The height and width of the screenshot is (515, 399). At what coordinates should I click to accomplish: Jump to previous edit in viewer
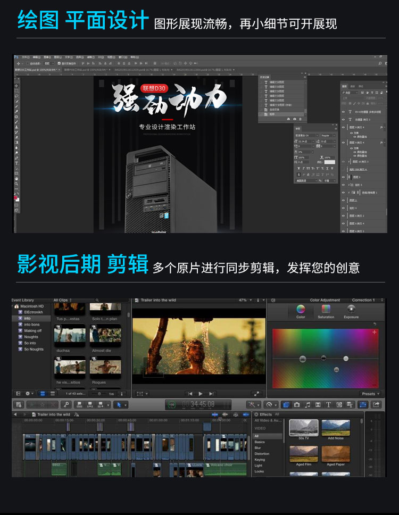click(x=190, y=394)
